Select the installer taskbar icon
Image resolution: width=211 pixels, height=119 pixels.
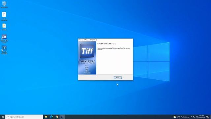62,117
